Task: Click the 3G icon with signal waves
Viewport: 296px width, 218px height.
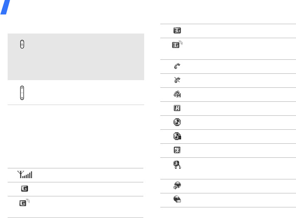Action: click(x=177, y=46)
